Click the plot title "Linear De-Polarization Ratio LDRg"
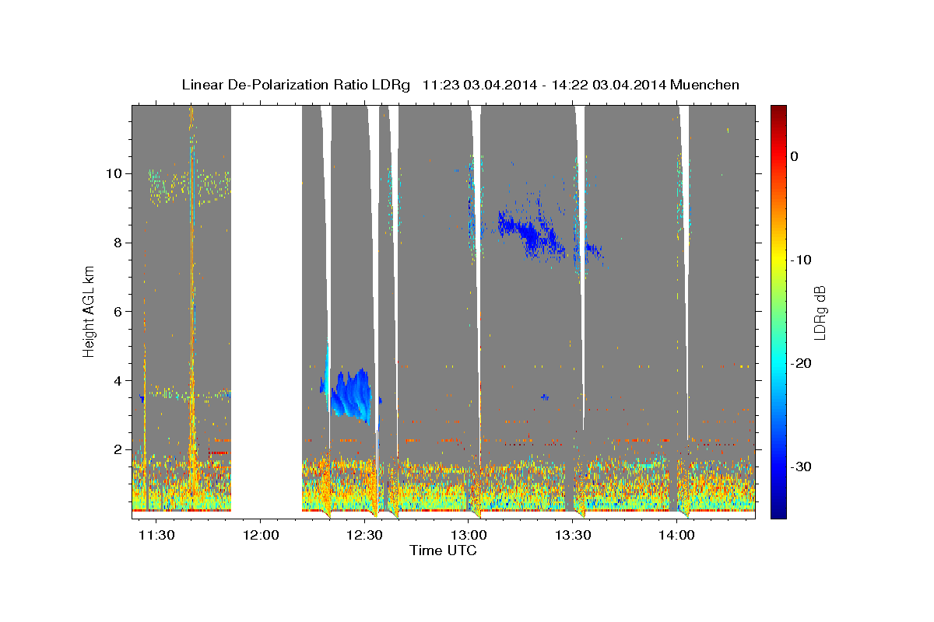934x622 pixels. pos(296,85)
